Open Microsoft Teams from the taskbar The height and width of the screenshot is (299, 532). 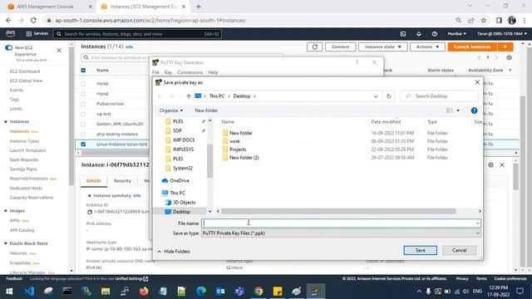pos(239,291)
